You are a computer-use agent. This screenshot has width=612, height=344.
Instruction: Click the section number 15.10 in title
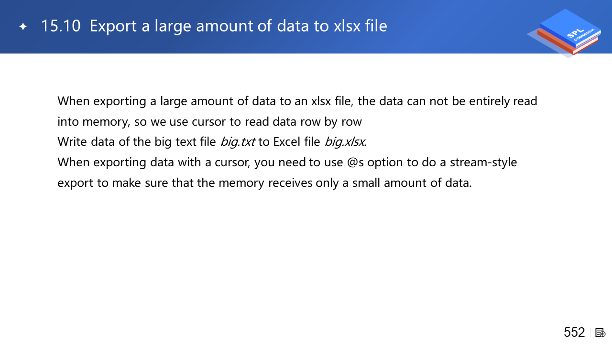coord(60,26)
